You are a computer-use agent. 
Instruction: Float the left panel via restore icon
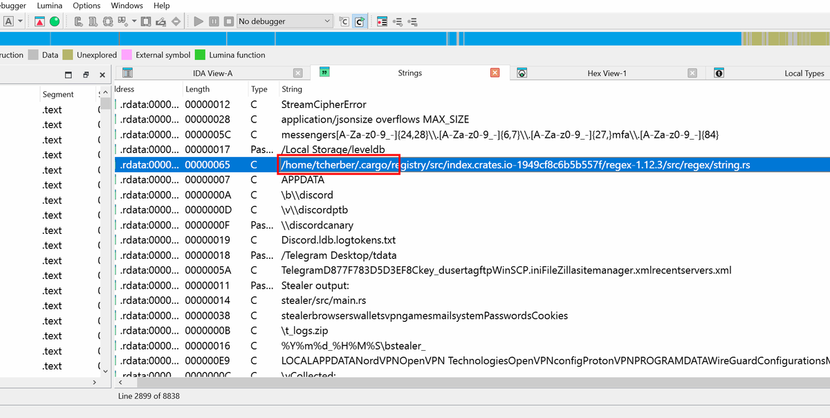86,75
